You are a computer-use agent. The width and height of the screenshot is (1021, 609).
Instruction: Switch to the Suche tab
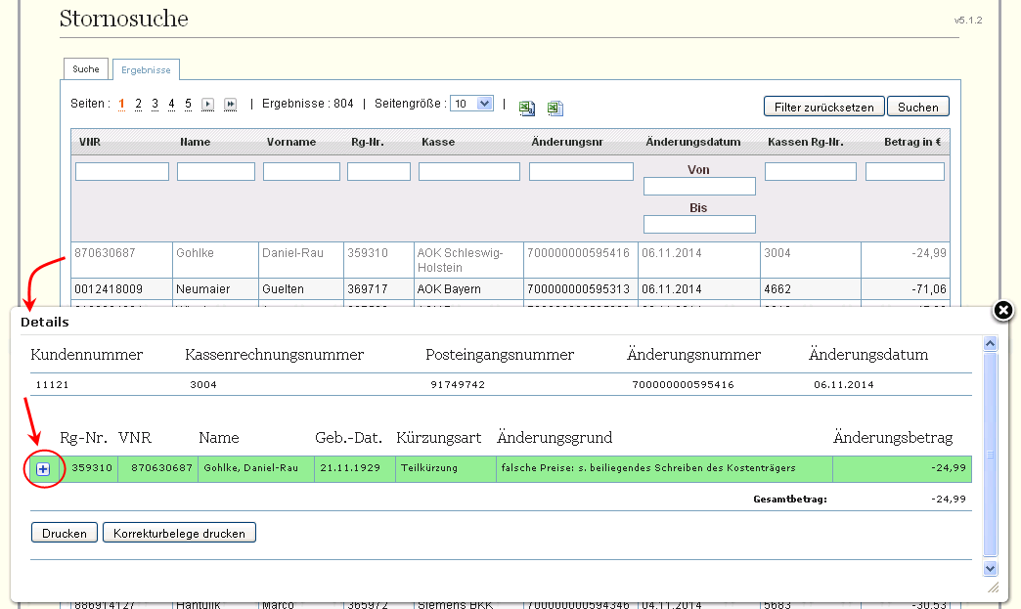pos(86,69)
